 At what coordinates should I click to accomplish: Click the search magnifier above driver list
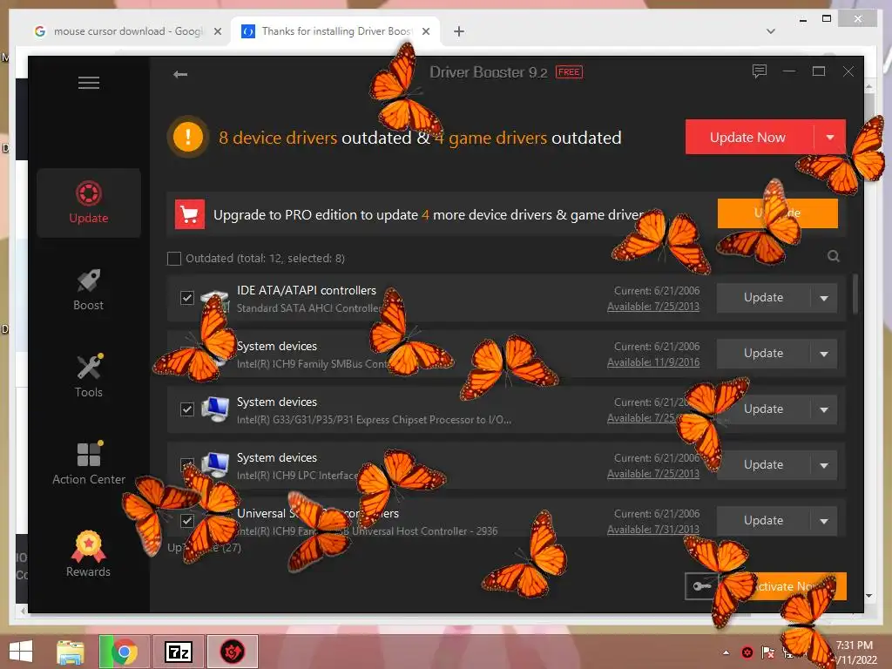(834, 256)
